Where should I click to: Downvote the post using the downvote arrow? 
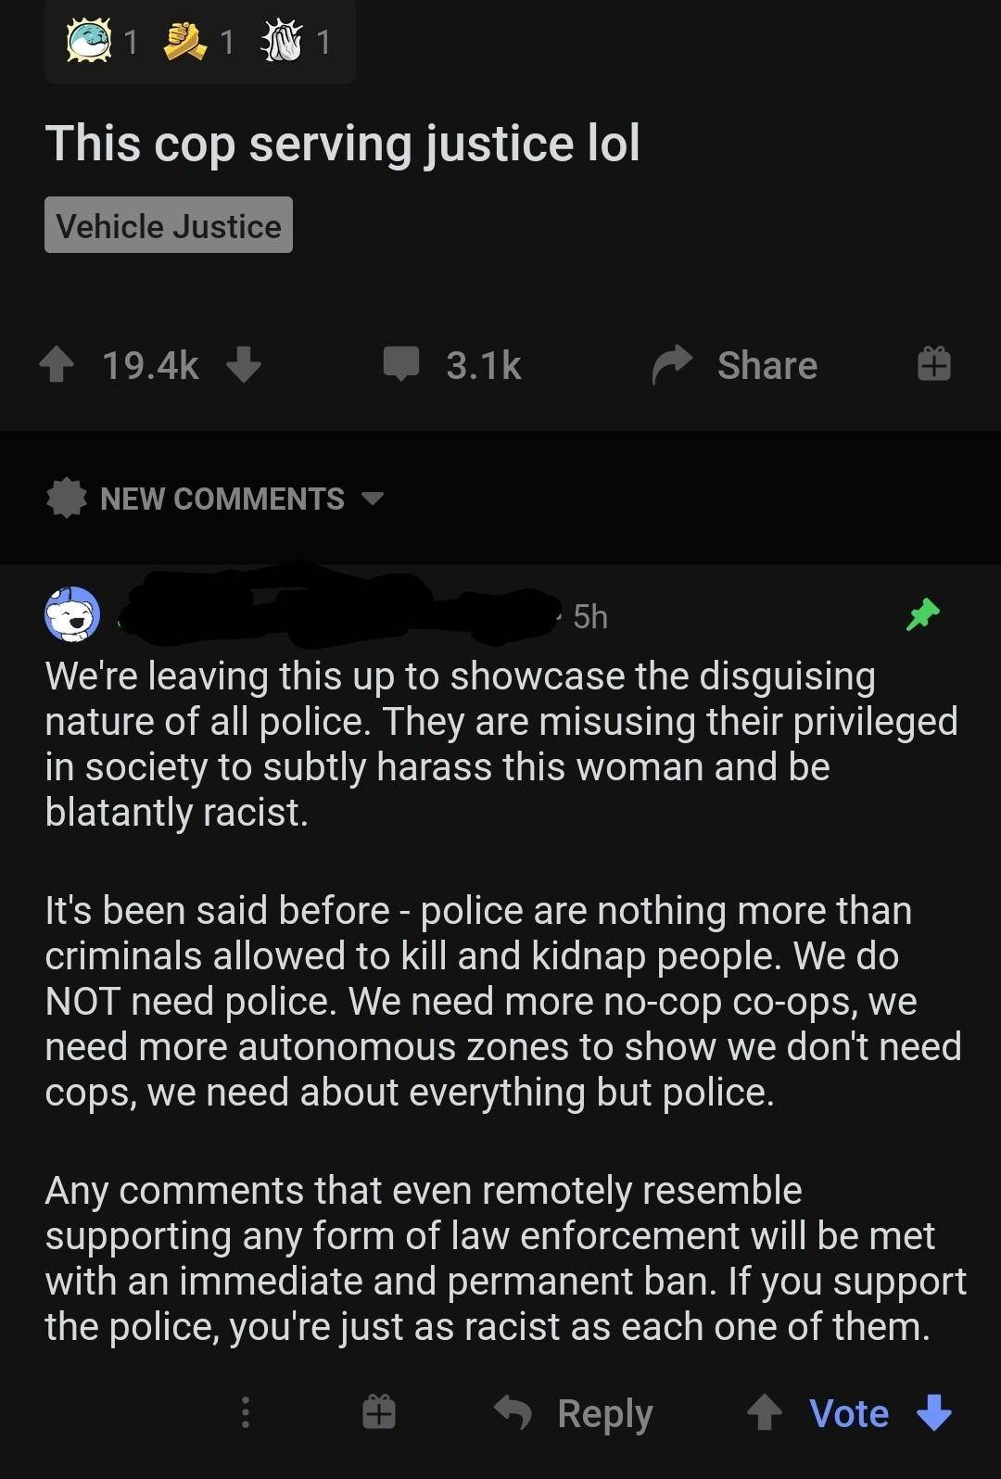pos(243,366)
